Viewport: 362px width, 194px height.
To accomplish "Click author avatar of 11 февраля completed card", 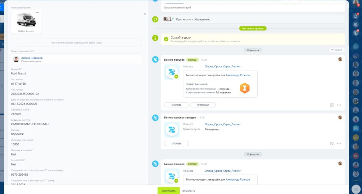I will point(340,59).
